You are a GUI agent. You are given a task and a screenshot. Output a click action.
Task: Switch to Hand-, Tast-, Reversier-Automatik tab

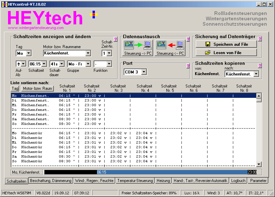point(200,181)
